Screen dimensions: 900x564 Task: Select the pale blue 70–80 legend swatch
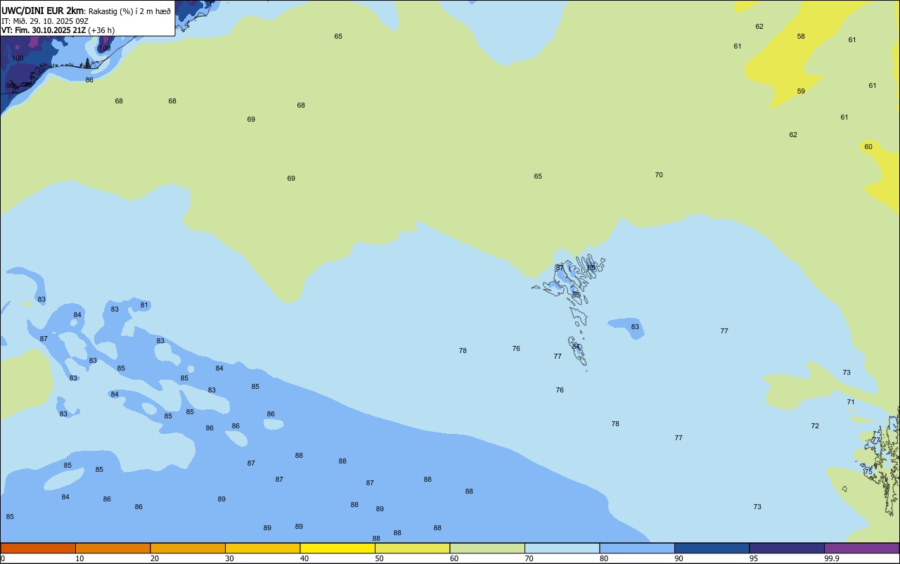[x=562, y=548]
